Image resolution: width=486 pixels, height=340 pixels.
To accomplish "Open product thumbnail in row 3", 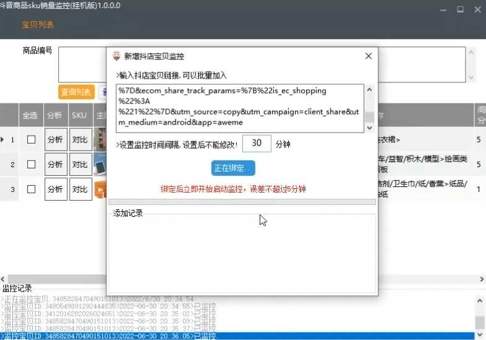I will point(100,189).
